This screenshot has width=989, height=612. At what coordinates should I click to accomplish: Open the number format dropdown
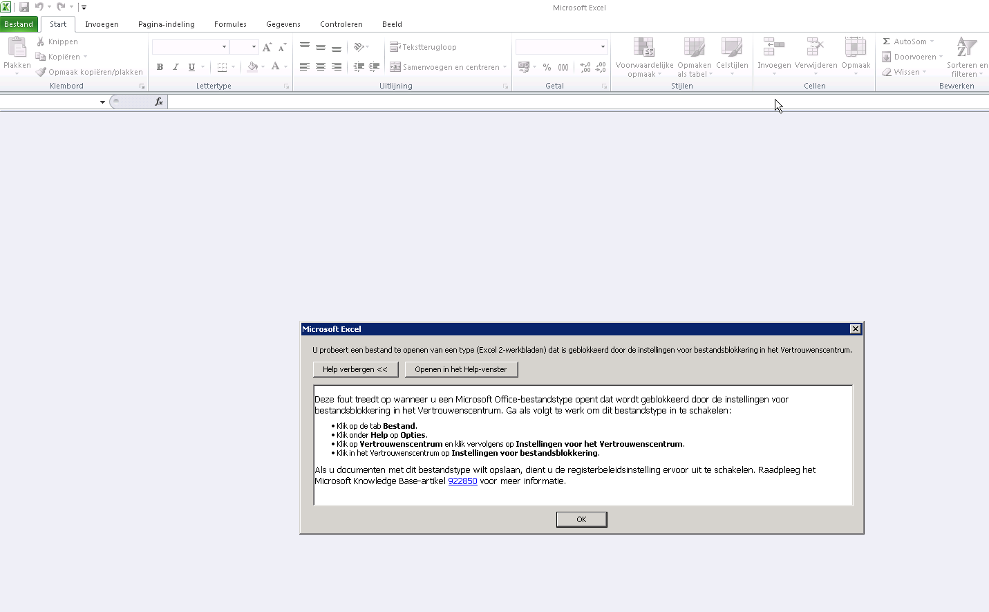point(603,47)
